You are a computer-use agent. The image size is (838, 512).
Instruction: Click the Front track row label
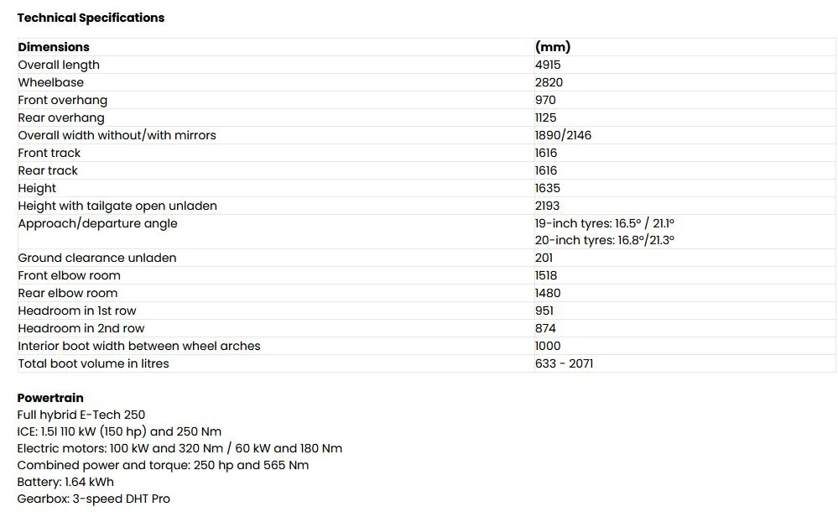pos(49,153)
